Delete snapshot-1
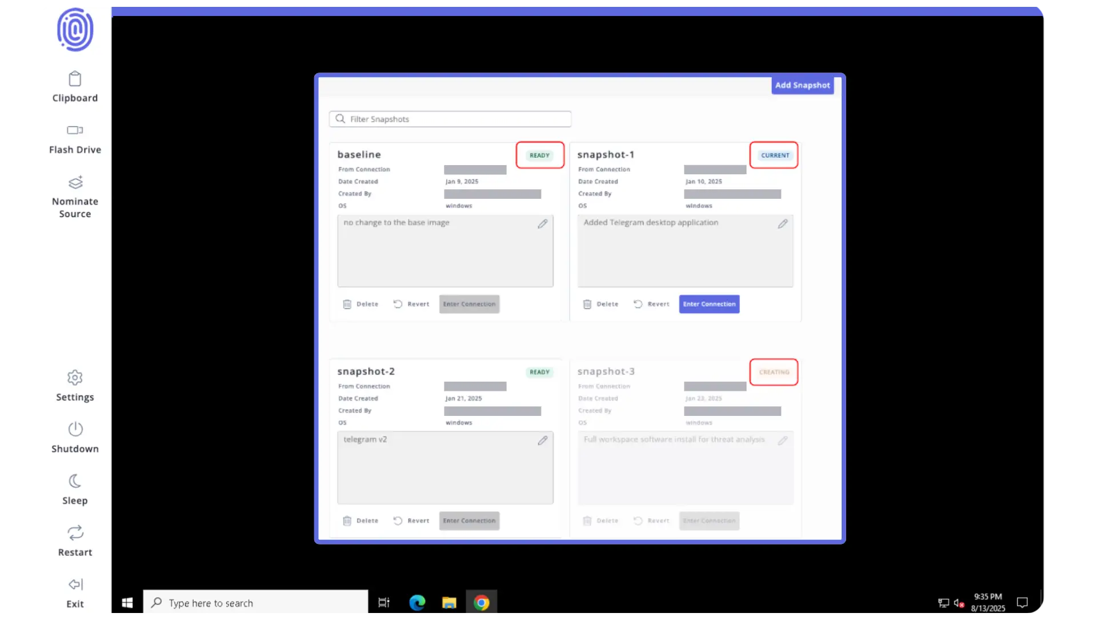 pyautogui.click(x=600, y=304)
